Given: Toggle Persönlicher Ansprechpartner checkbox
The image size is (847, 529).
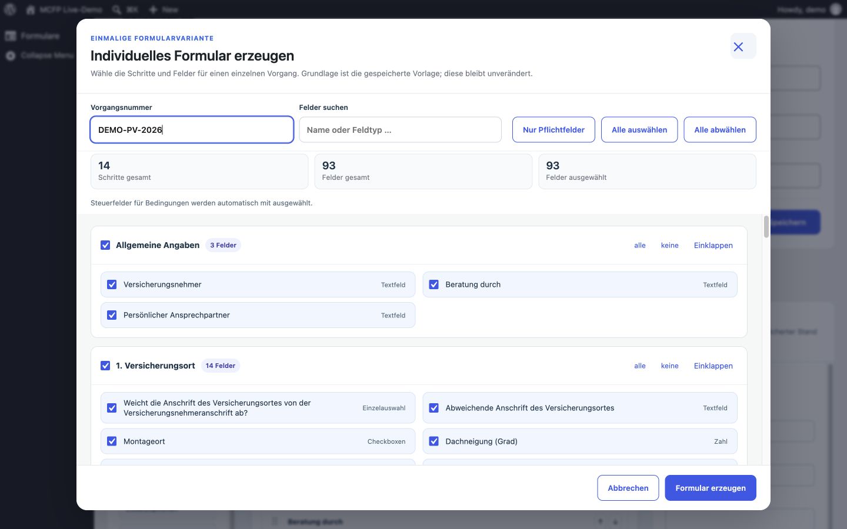Looking at the screenshot, I should click(x=112, y=315).
